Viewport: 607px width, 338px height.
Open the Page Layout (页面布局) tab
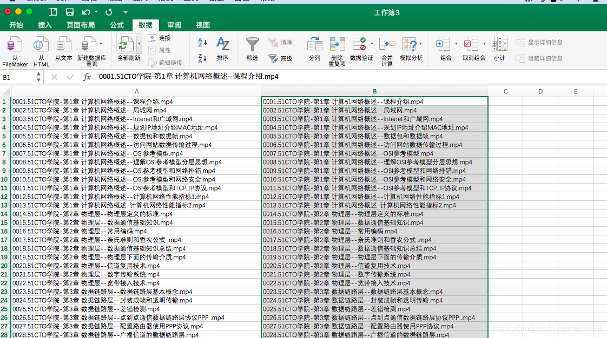tap(81, 25)
